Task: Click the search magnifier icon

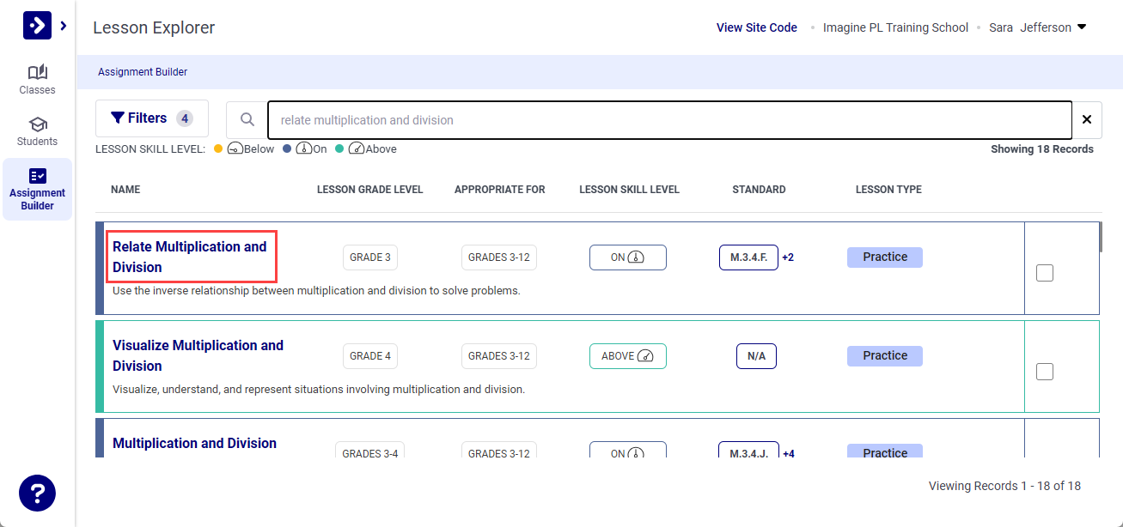Action: [248, 119]
